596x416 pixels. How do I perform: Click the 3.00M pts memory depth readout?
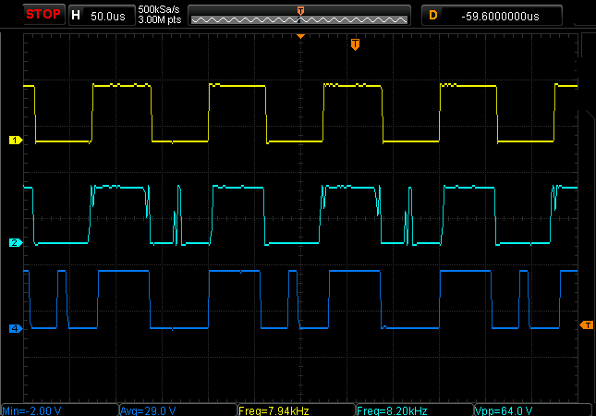click(x=160, y=19)
